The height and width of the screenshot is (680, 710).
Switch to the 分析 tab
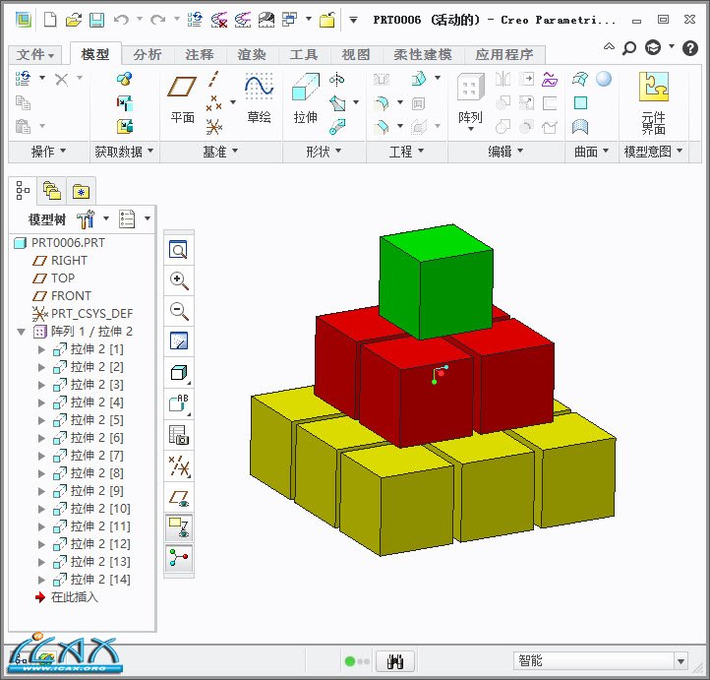click(x=148, y=55)
